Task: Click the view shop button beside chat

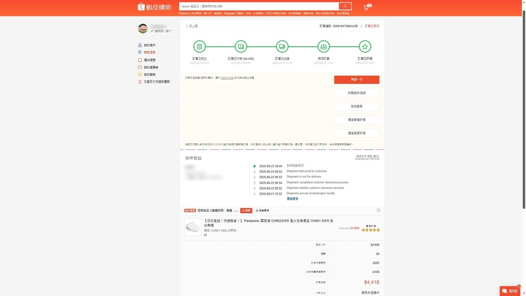Action: pyautogui.click(x=262, y=210)
